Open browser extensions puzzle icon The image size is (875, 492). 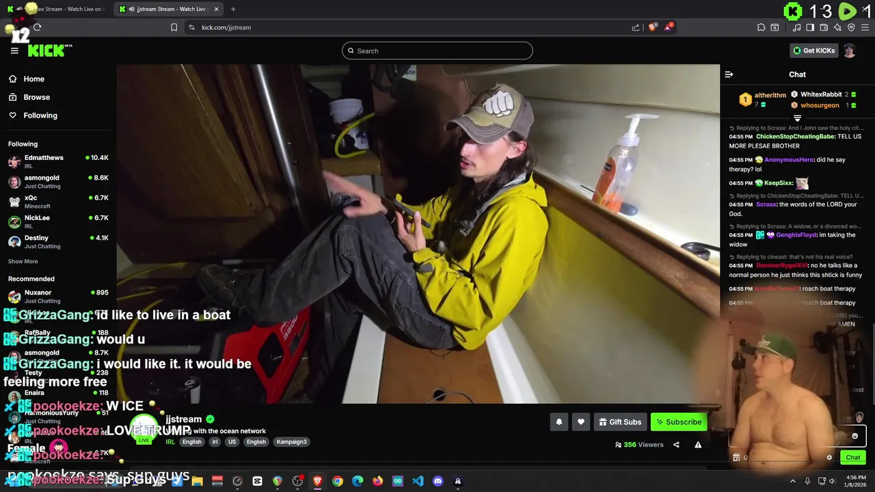(x=761, y=27)
